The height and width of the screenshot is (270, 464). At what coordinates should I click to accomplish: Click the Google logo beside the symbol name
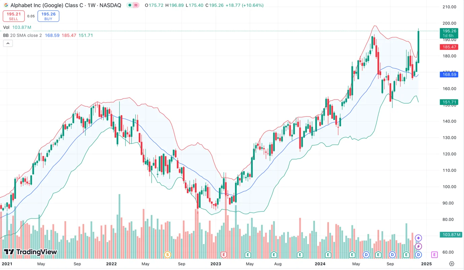5,5
